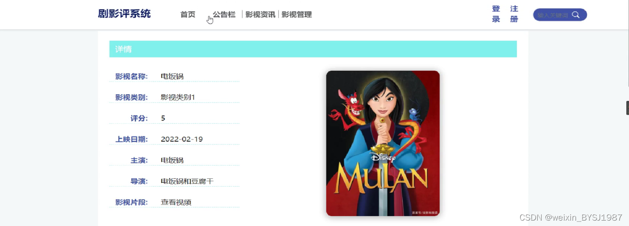Click the 影视片段 label
This screenshot has width=629, height=226.
tap(131, 202)
